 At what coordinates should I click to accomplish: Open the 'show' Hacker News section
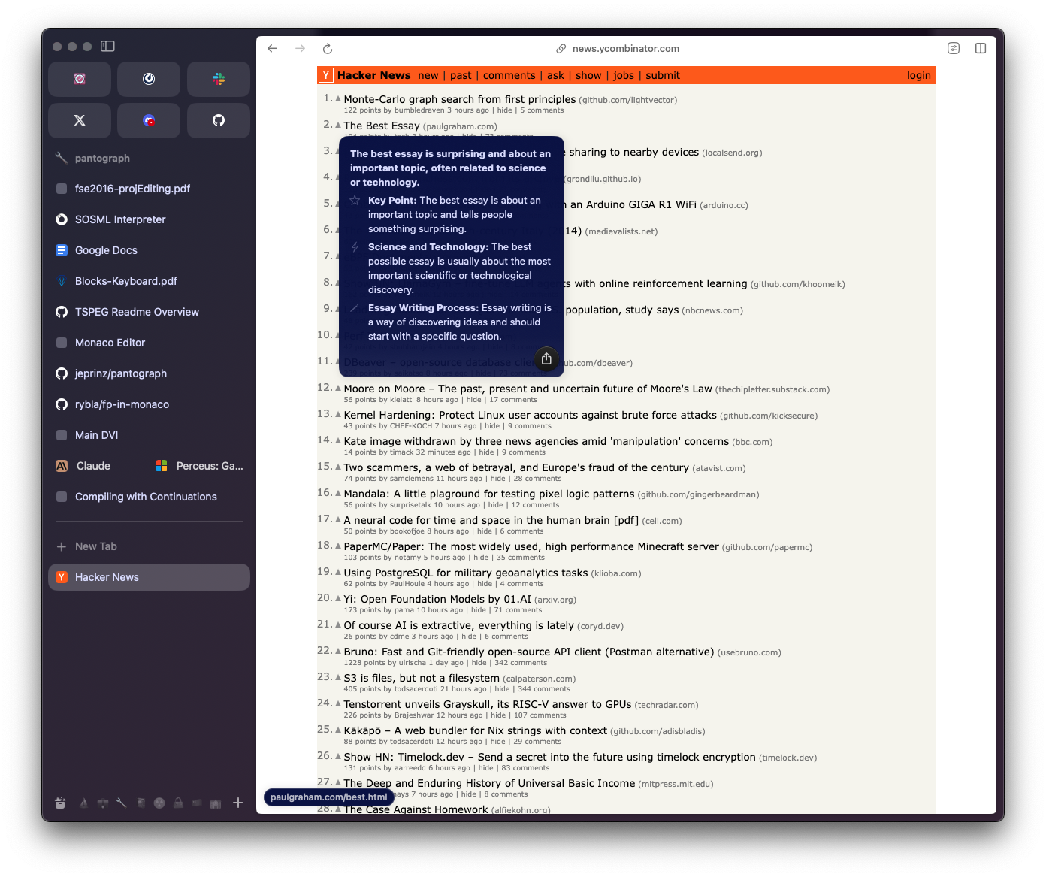[588, 75]
